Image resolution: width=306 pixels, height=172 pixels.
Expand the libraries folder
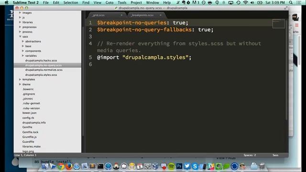20,22
